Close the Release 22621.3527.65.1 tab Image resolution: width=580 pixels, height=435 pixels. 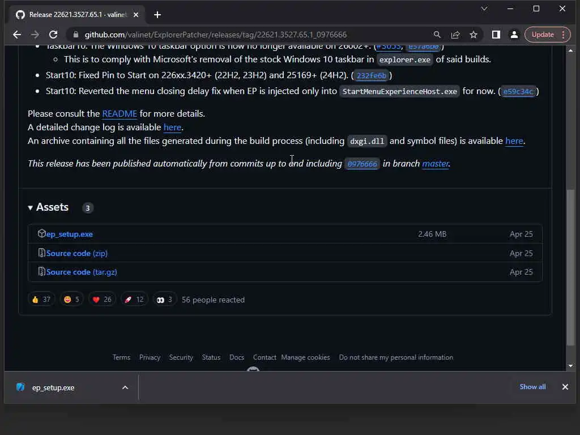[136, 15]
